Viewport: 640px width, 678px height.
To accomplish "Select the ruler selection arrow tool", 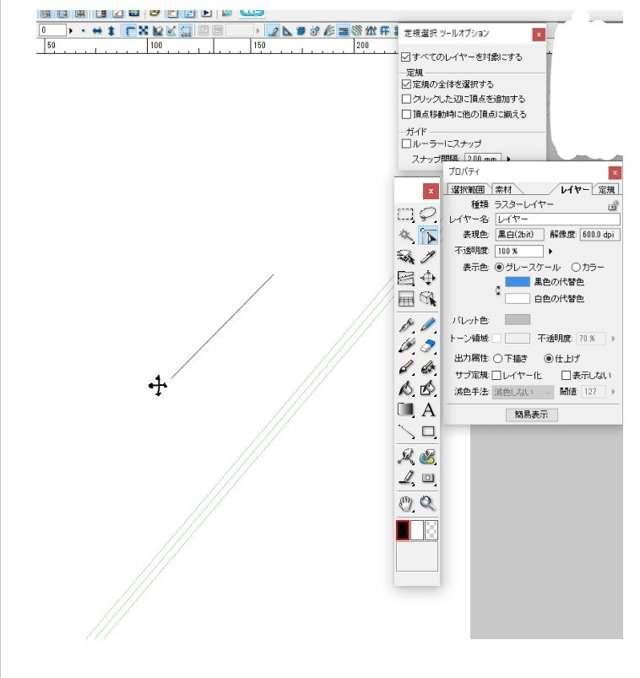I will click(428, 236).
